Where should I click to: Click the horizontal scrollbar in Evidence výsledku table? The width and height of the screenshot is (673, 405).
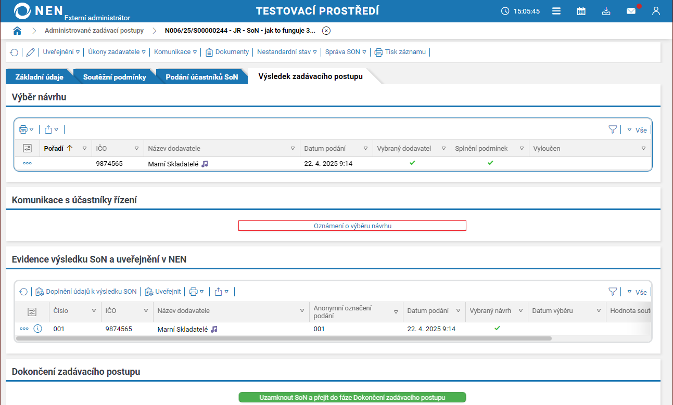coord(284,338)
